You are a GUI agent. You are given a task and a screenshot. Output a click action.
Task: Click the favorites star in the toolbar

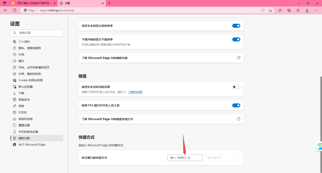(280, 10)
